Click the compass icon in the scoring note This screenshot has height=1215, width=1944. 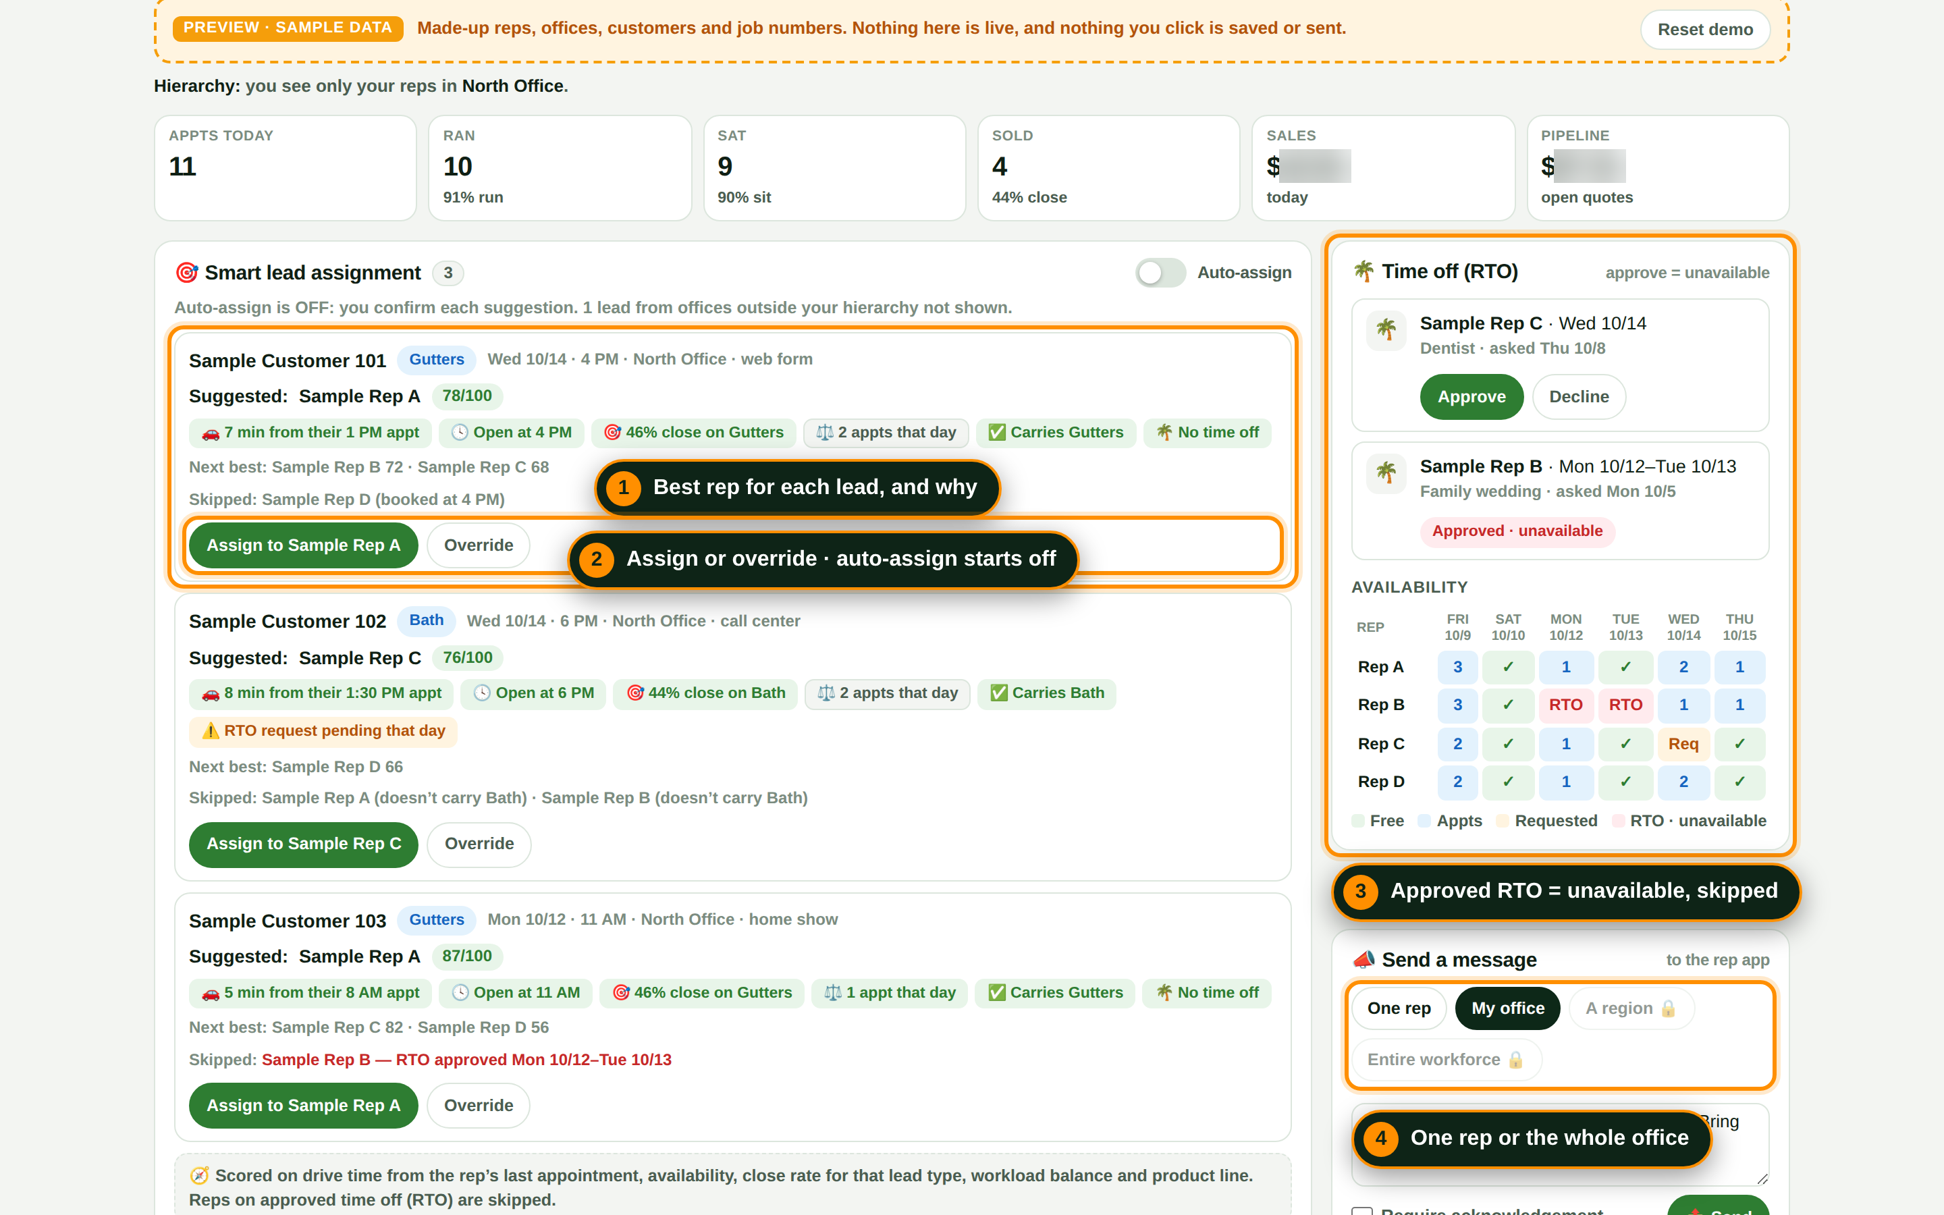[x=199, y=1176]
